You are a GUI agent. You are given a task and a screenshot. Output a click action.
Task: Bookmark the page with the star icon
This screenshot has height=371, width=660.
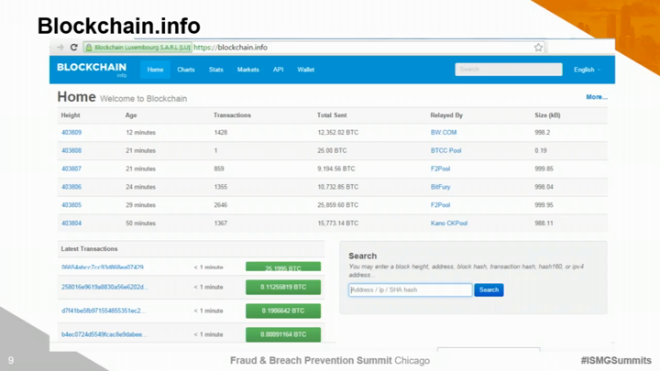point(538,47)
